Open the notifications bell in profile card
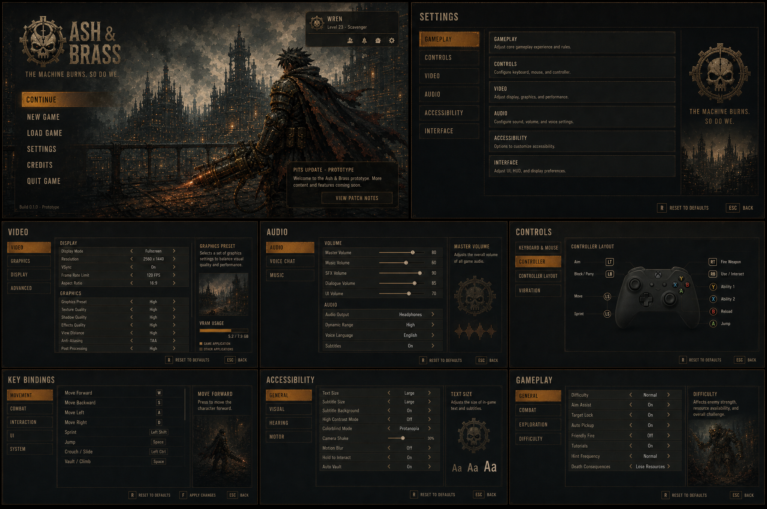Viewport: 767px width, 509px height. (x=364, y=40)
